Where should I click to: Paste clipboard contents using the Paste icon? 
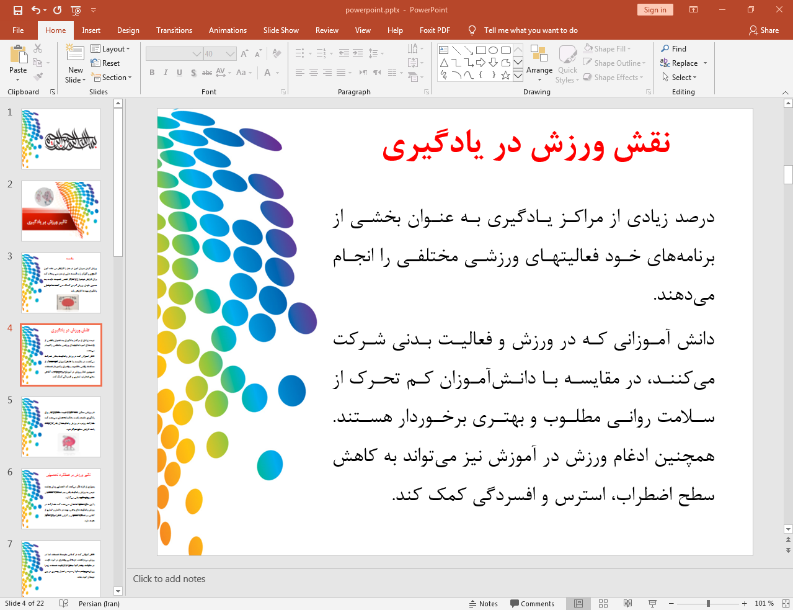tap(18, 55)
